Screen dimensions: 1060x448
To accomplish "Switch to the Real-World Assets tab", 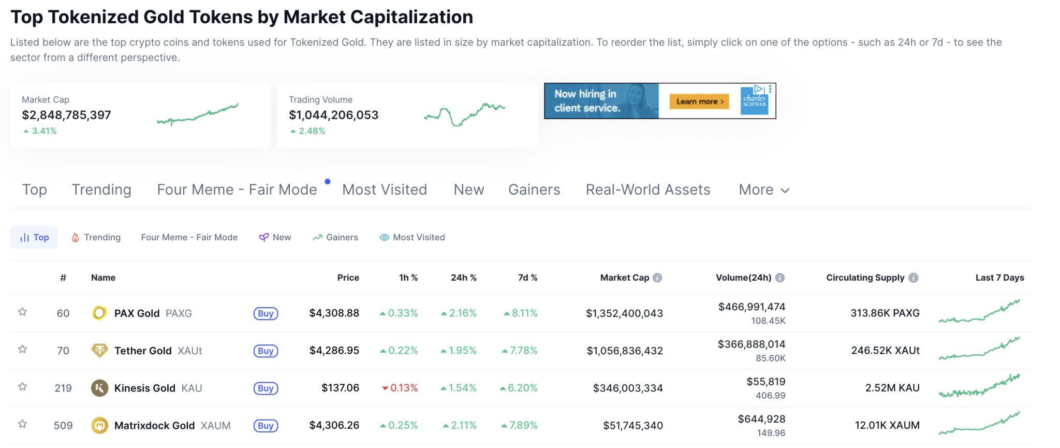I will 647,190.
